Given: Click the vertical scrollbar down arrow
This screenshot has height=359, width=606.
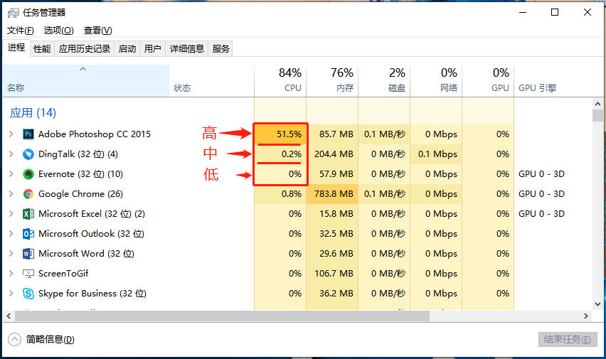Looking at the screenshot, I should click(598, 304).
